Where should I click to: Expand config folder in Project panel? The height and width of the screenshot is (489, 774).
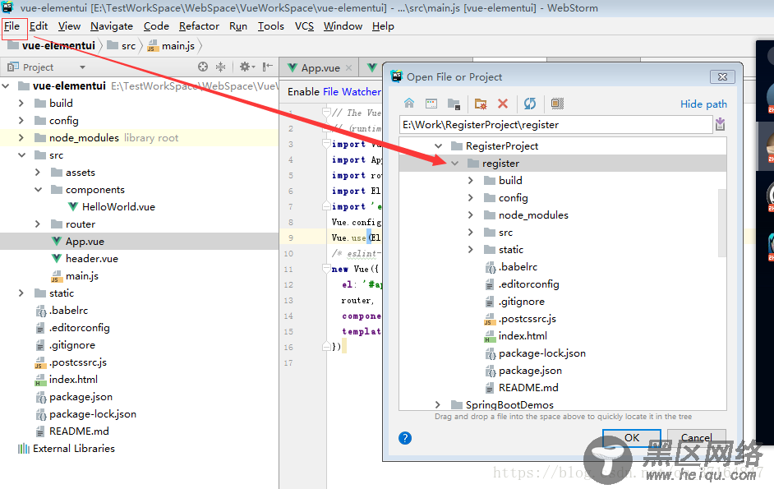(x=21, y=121)
